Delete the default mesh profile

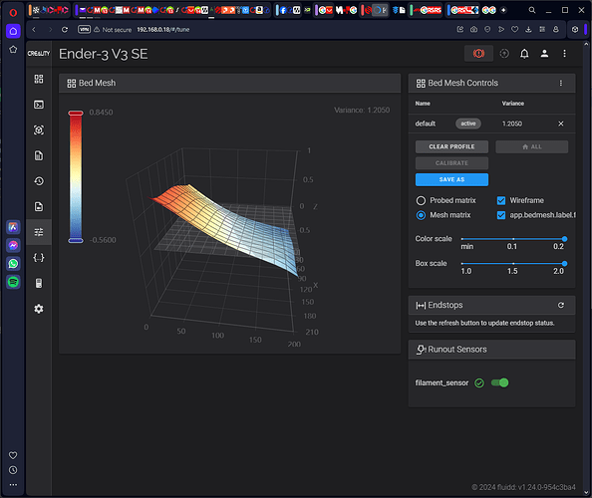(561, 124)
